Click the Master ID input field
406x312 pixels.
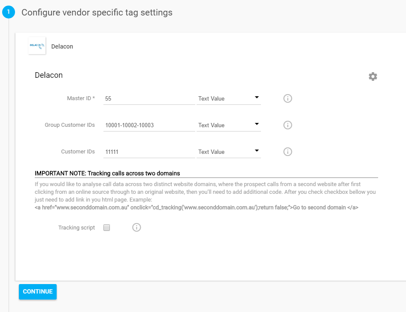[149, 98]
